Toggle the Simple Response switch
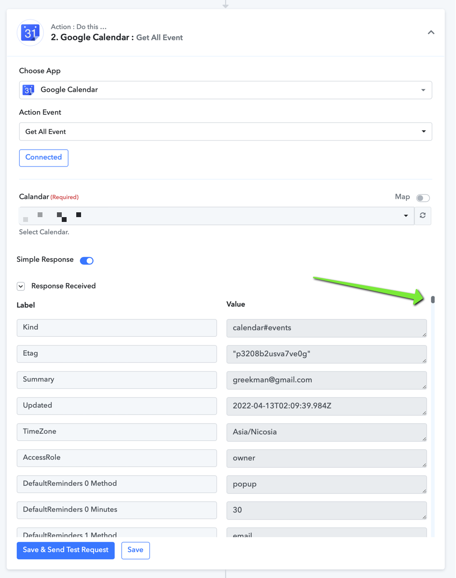The height and width of the screenshot is (578, 456). (x=87, y=261)
